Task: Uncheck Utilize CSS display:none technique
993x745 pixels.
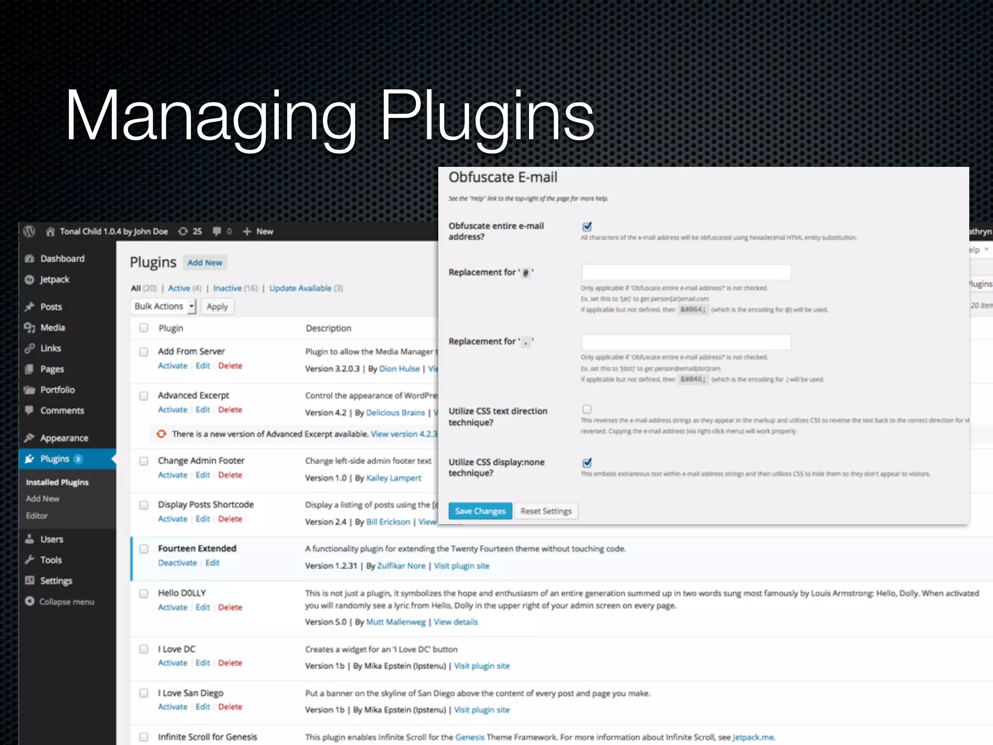Action: (x=587, y=462)
